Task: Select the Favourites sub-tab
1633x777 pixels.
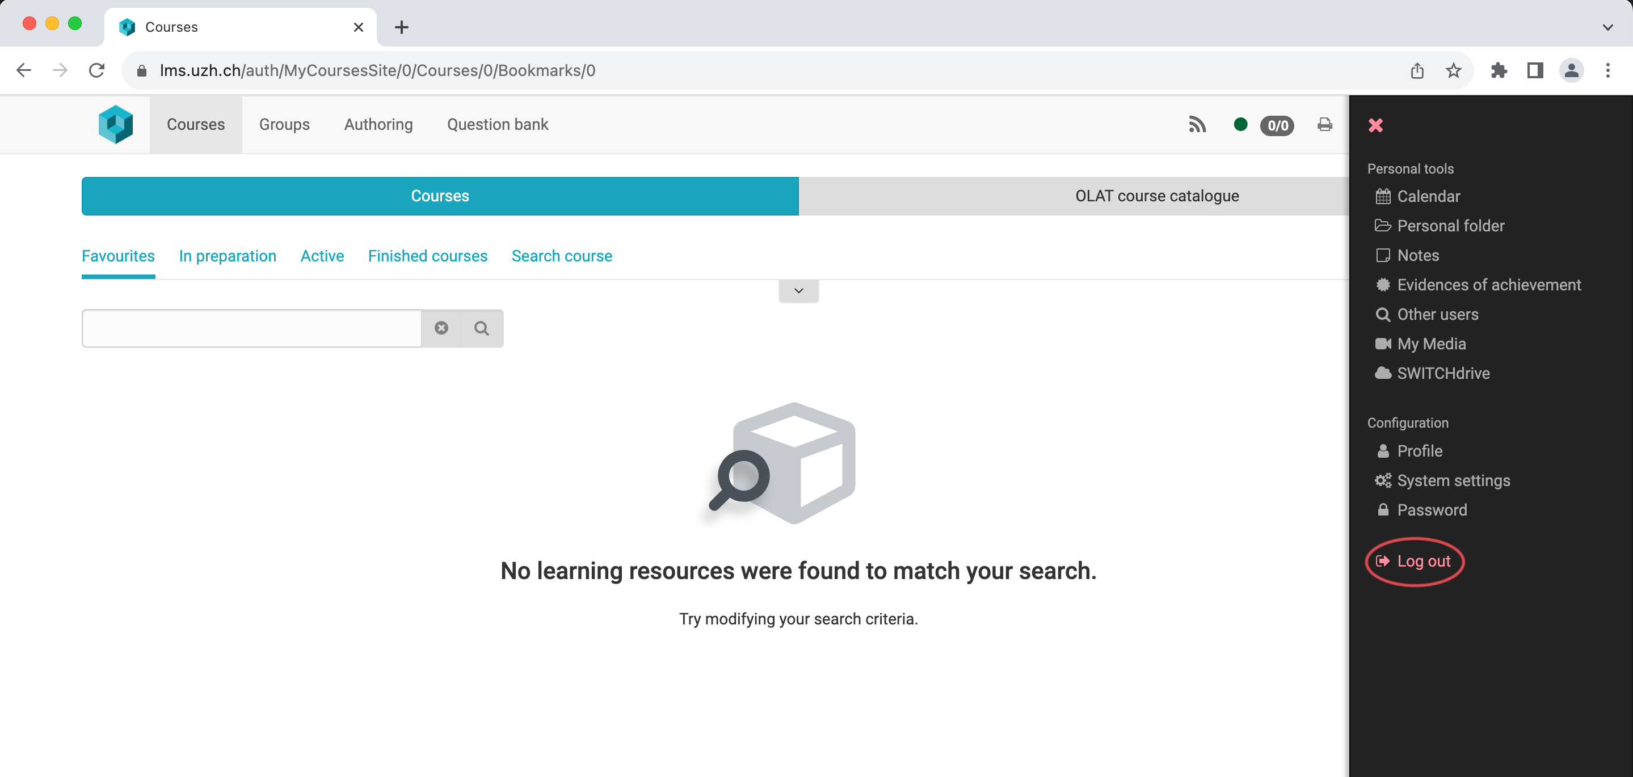Action: tap(118, 256)
